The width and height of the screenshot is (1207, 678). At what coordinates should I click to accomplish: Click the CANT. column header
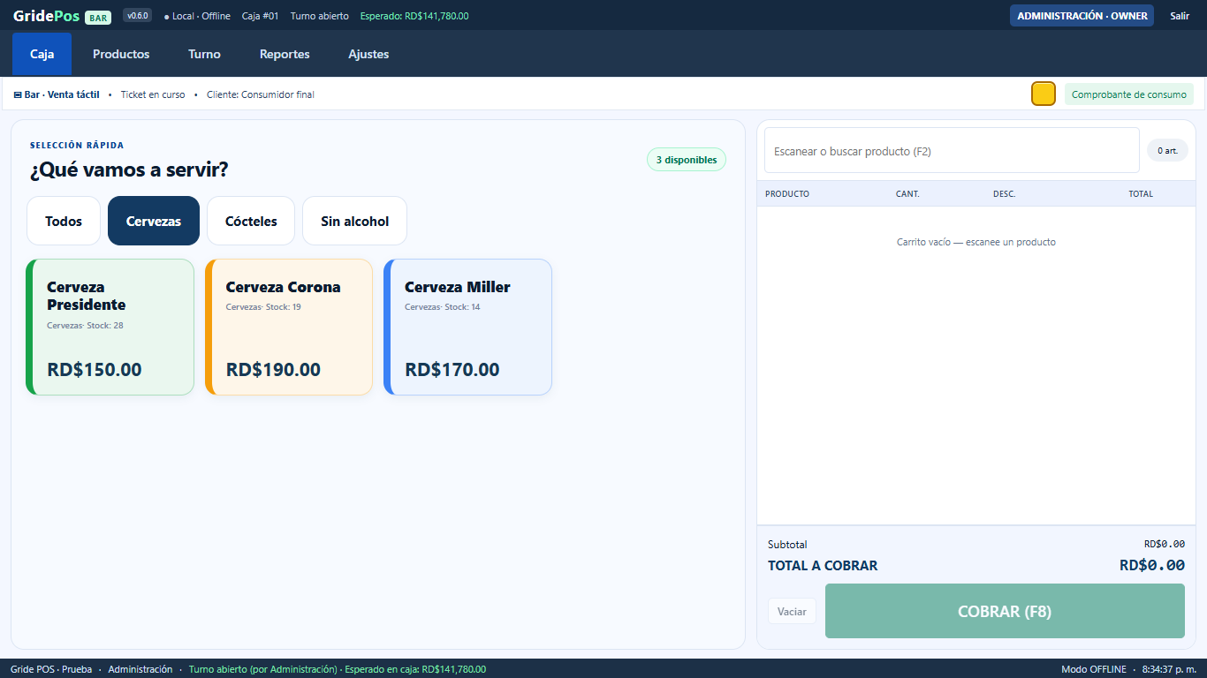pos(907,193)
